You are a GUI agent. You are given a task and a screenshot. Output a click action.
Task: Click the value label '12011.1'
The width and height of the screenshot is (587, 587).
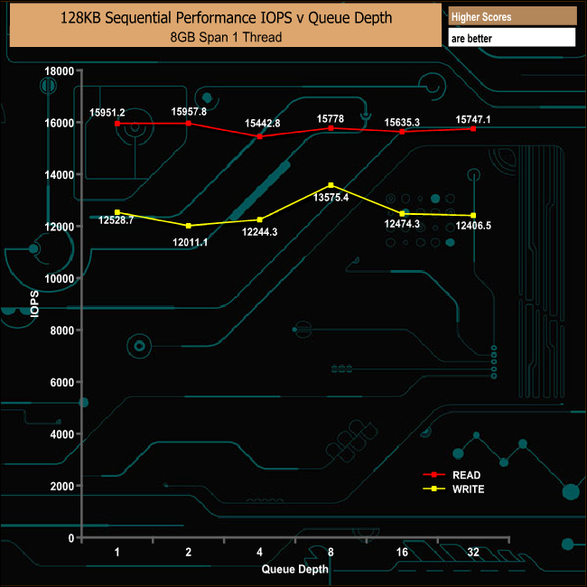click(191, 243)
